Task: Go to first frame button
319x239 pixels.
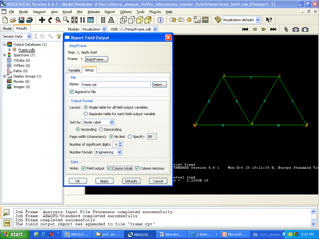Action: [245, 29]
